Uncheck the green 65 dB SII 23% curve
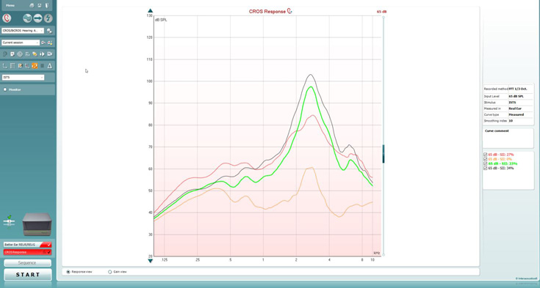Screen dimensions: 540x288 coord(485,163)
